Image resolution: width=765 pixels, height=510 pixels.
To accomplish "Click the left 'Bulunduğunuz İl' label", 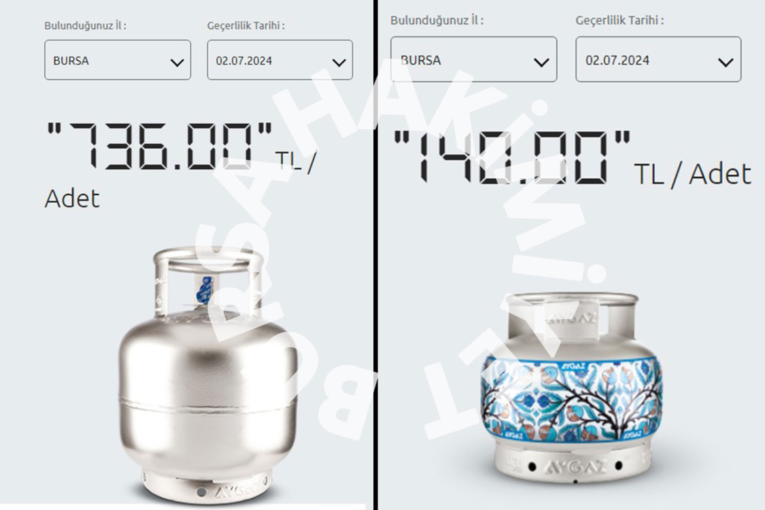I will [86, 25].
